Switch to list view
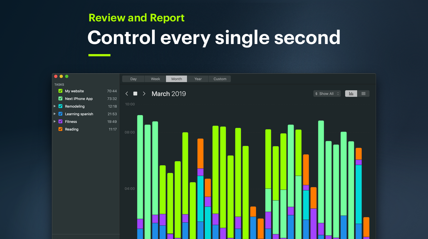 [x=363, y=94]
